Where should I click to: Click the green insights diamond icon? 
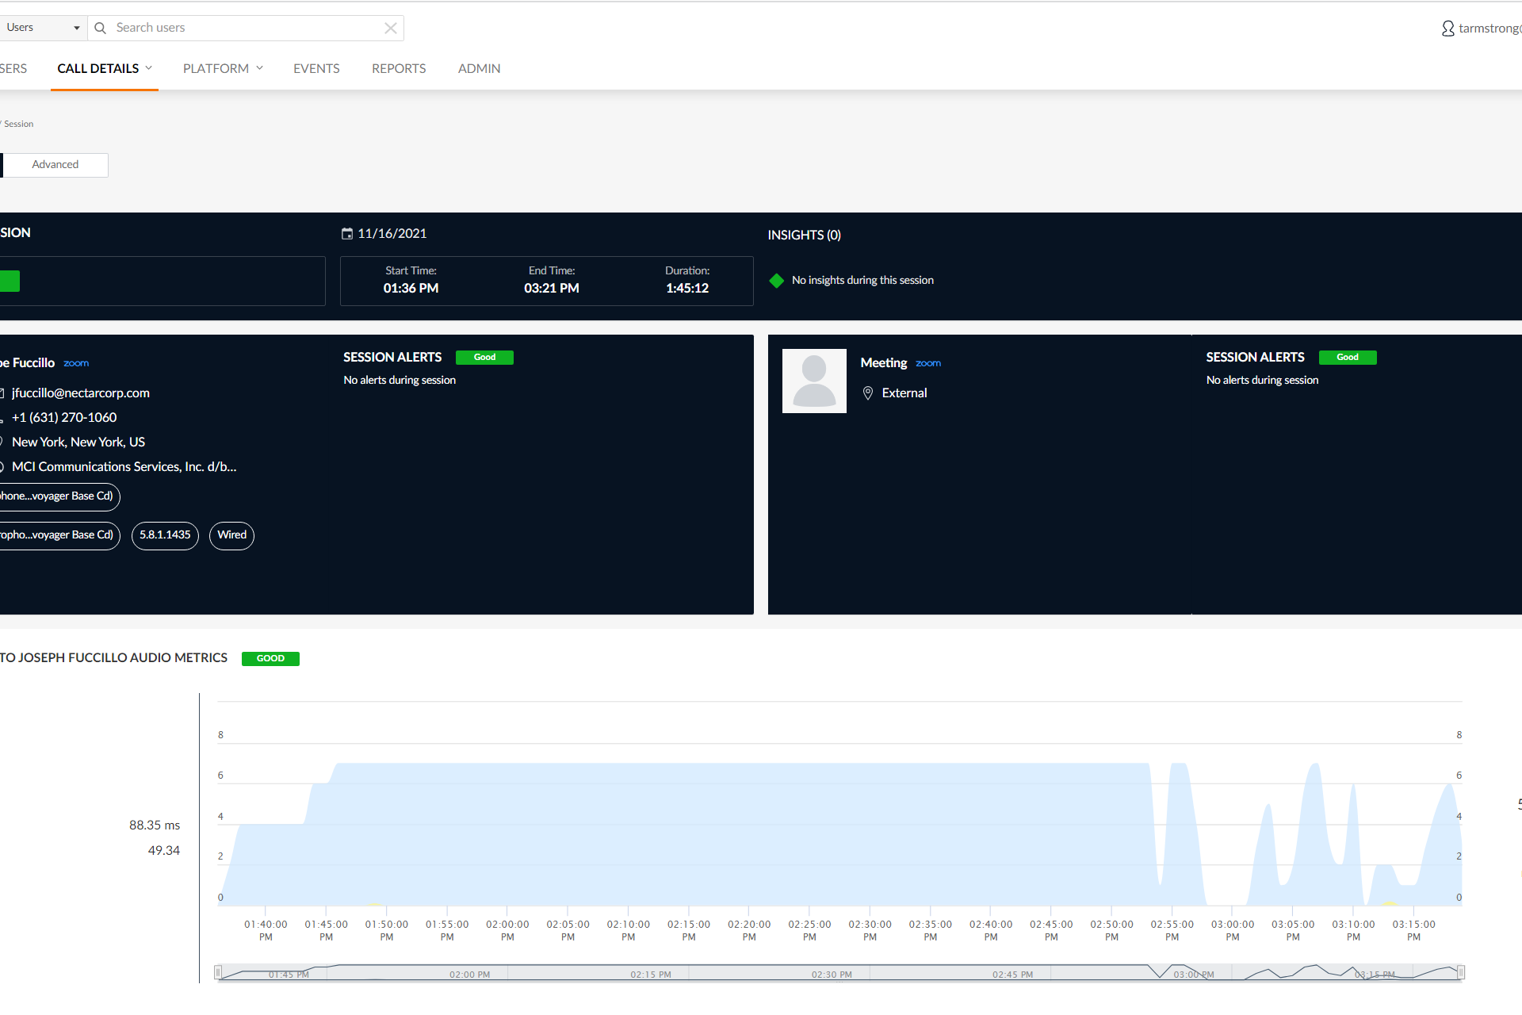click(x=776, y=281)
